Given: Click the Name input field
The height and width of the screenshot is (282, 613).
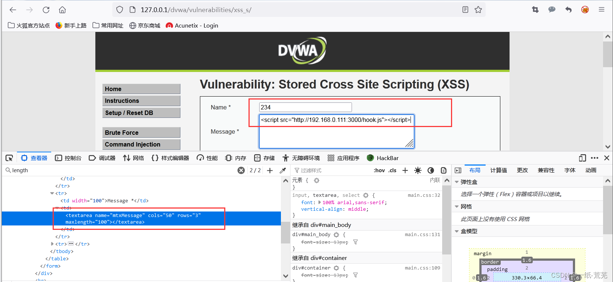Looking at the screenshot, I should click(305, 107).
